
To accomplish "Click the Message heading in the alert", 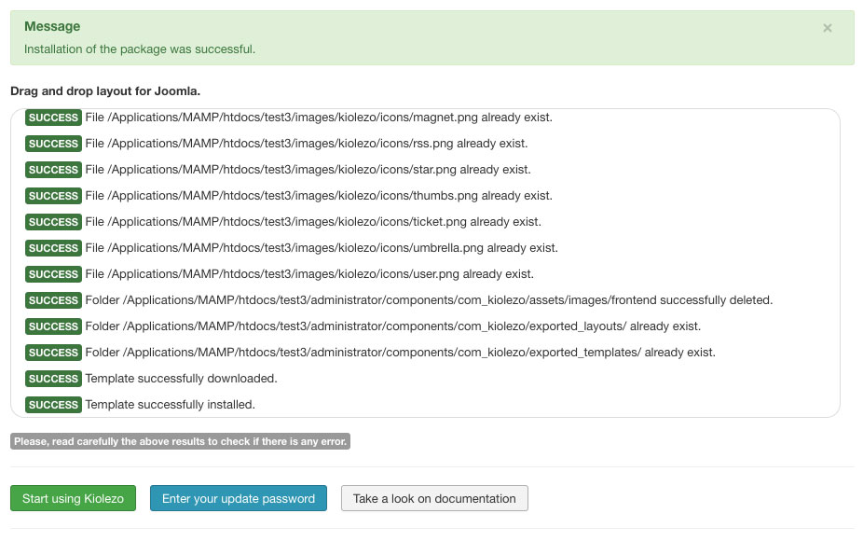I will tap(52, 26).
